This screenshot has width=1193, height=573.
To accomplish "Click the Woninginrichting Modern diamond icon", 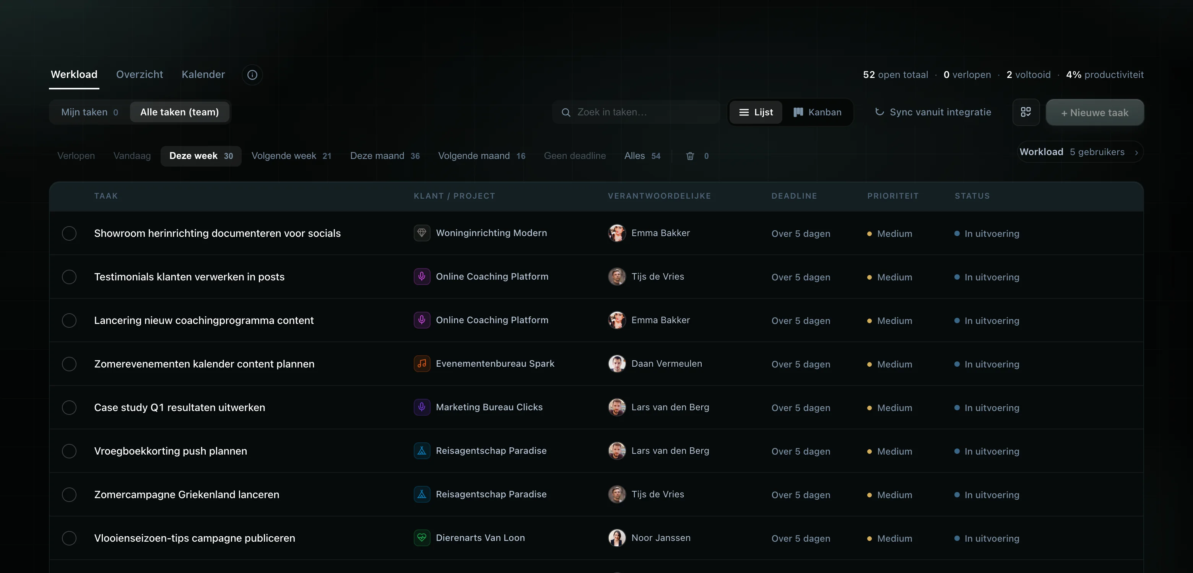I will pos(421,233).
